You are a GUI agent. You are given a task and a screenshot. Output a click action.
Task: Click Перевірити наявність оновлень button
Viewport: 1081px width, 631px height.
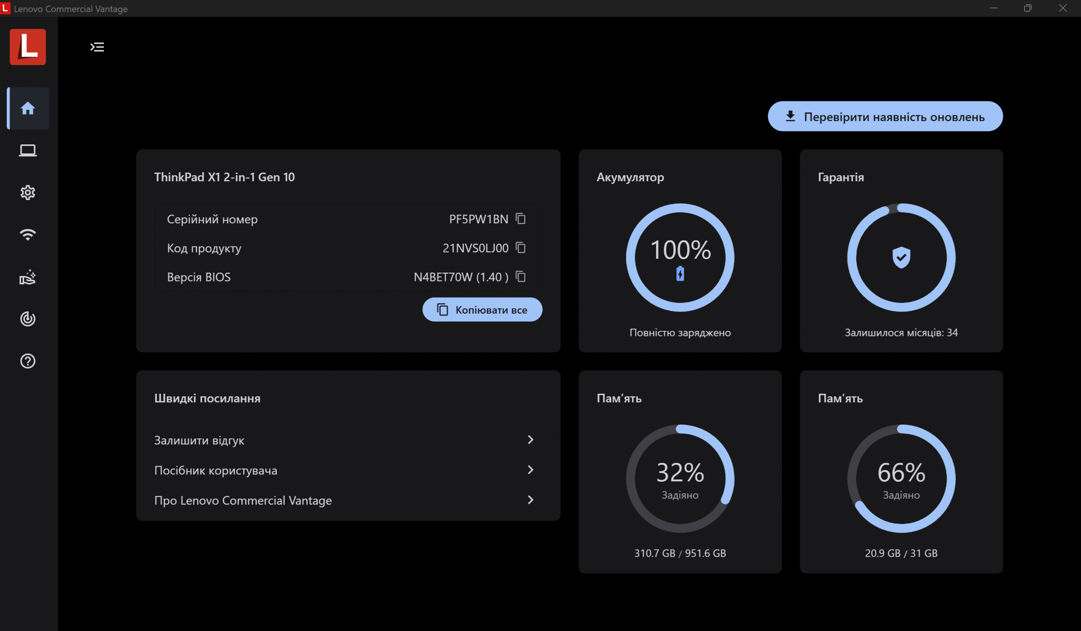(885, 116)
